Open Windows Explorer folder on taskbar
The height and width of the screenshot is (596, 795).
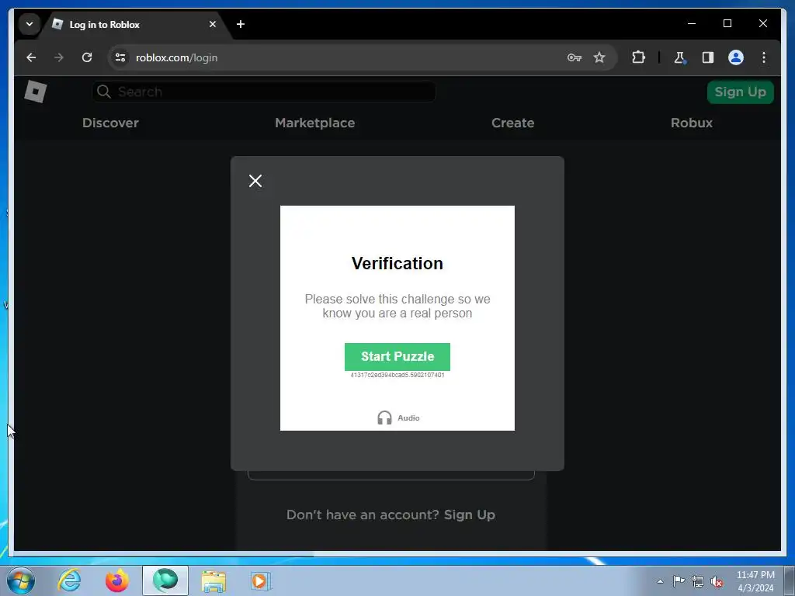214,581
